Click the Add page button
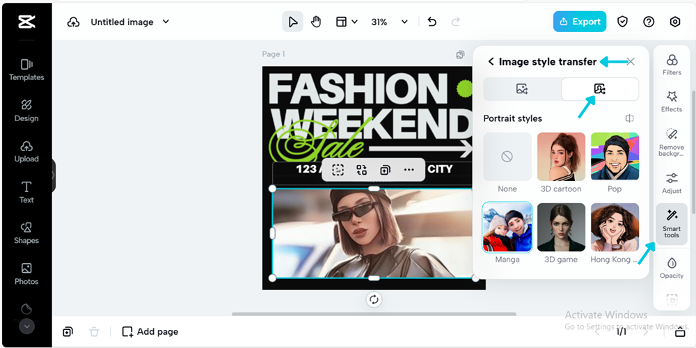 click(x=150, y=331)
